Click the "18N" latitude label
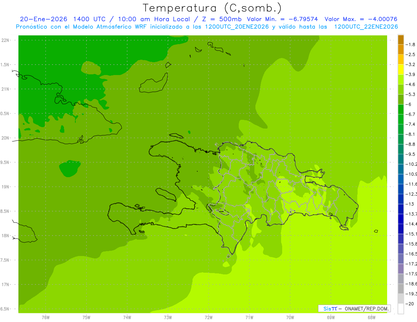The width and height of the screenshot is (417, 322). pos(6,236)
